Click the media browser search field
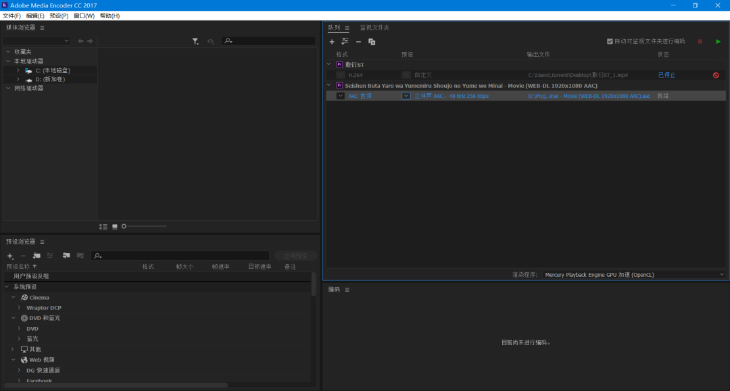Screen dimensions: 730x391 click(x=268, y=41)
